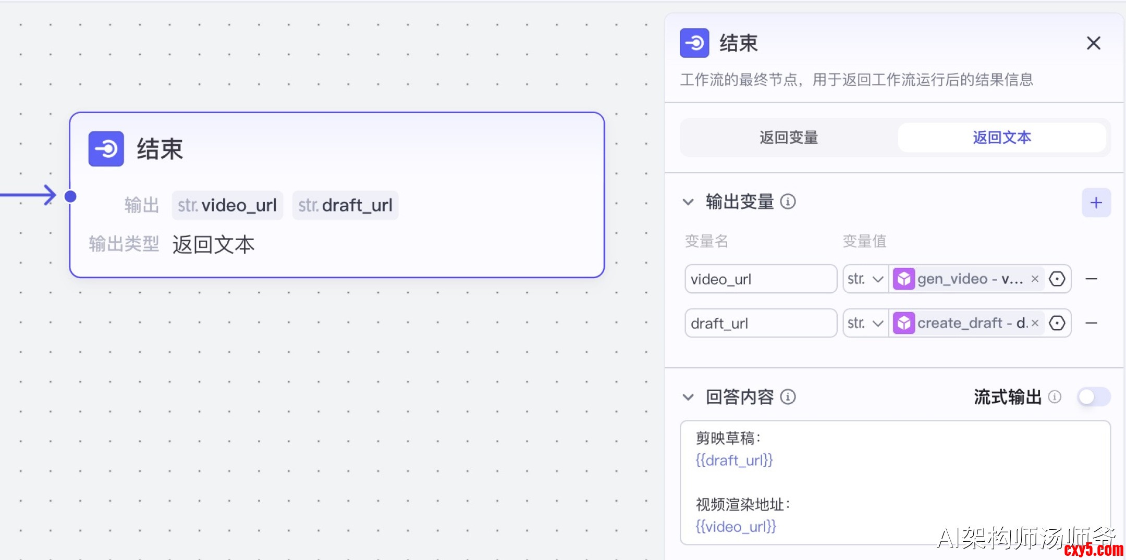Click info icon next to 流式输出

pyautogui.click(x=1055, y=397)
